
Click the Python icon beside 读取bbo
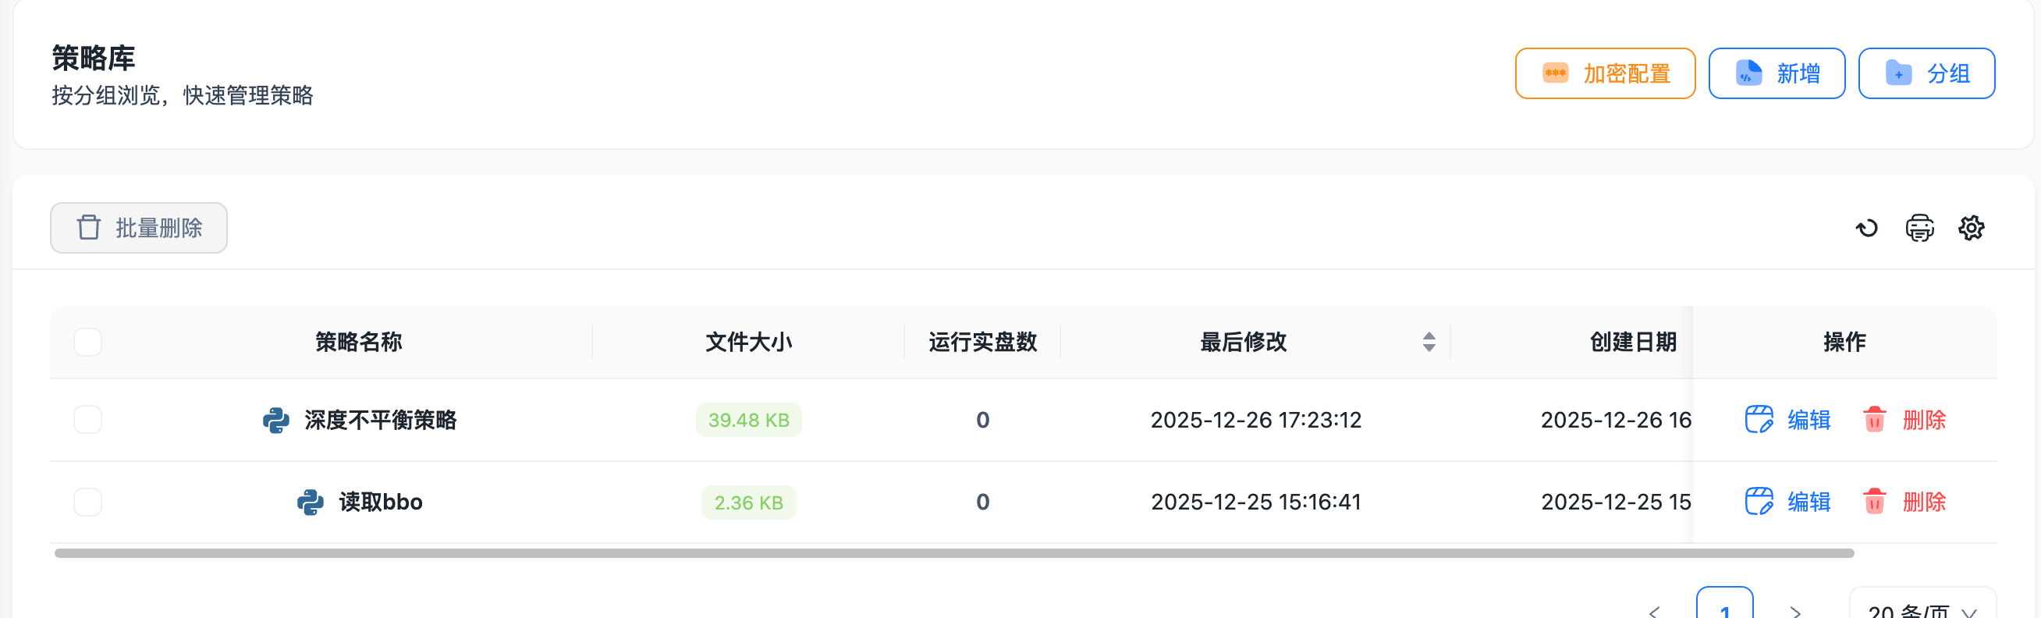coord(311,502)
